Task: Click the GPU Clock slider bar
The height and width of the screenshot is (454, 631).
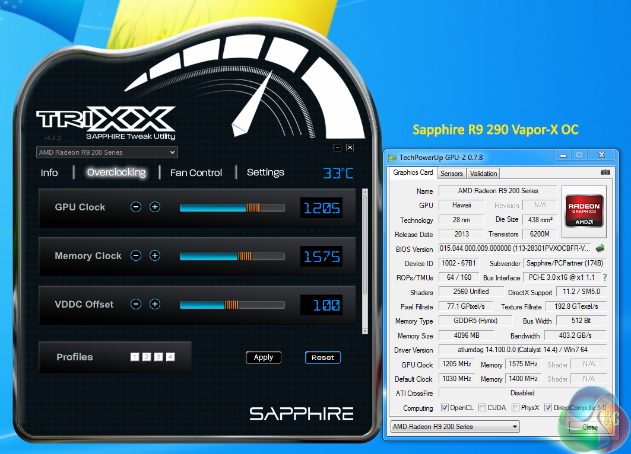Action: coord(232,207)
